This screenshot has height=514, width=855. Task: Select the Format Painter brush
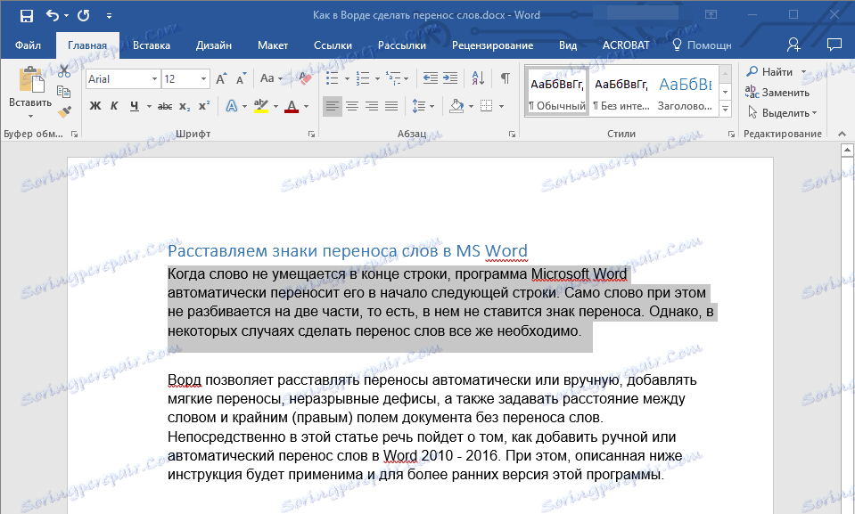(x=64, y=111)
